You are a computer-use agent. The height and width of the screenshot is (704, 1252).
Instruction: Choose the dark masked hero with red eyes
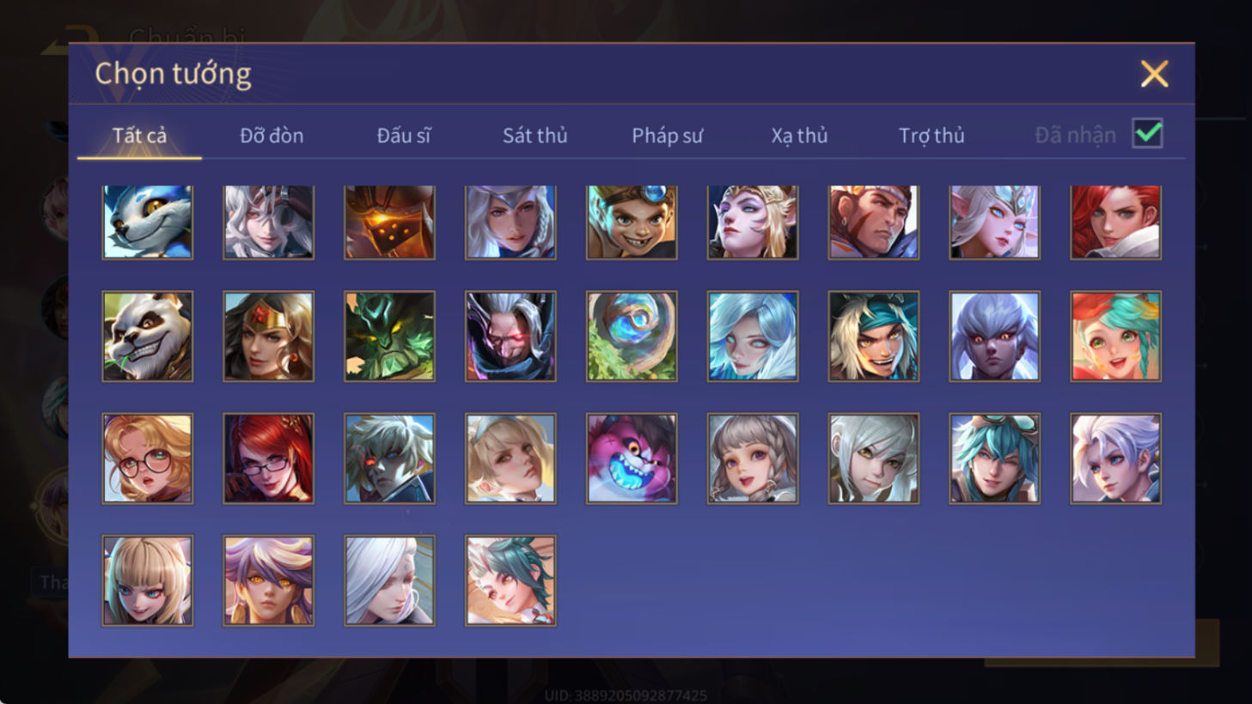(x=510, y=336)
